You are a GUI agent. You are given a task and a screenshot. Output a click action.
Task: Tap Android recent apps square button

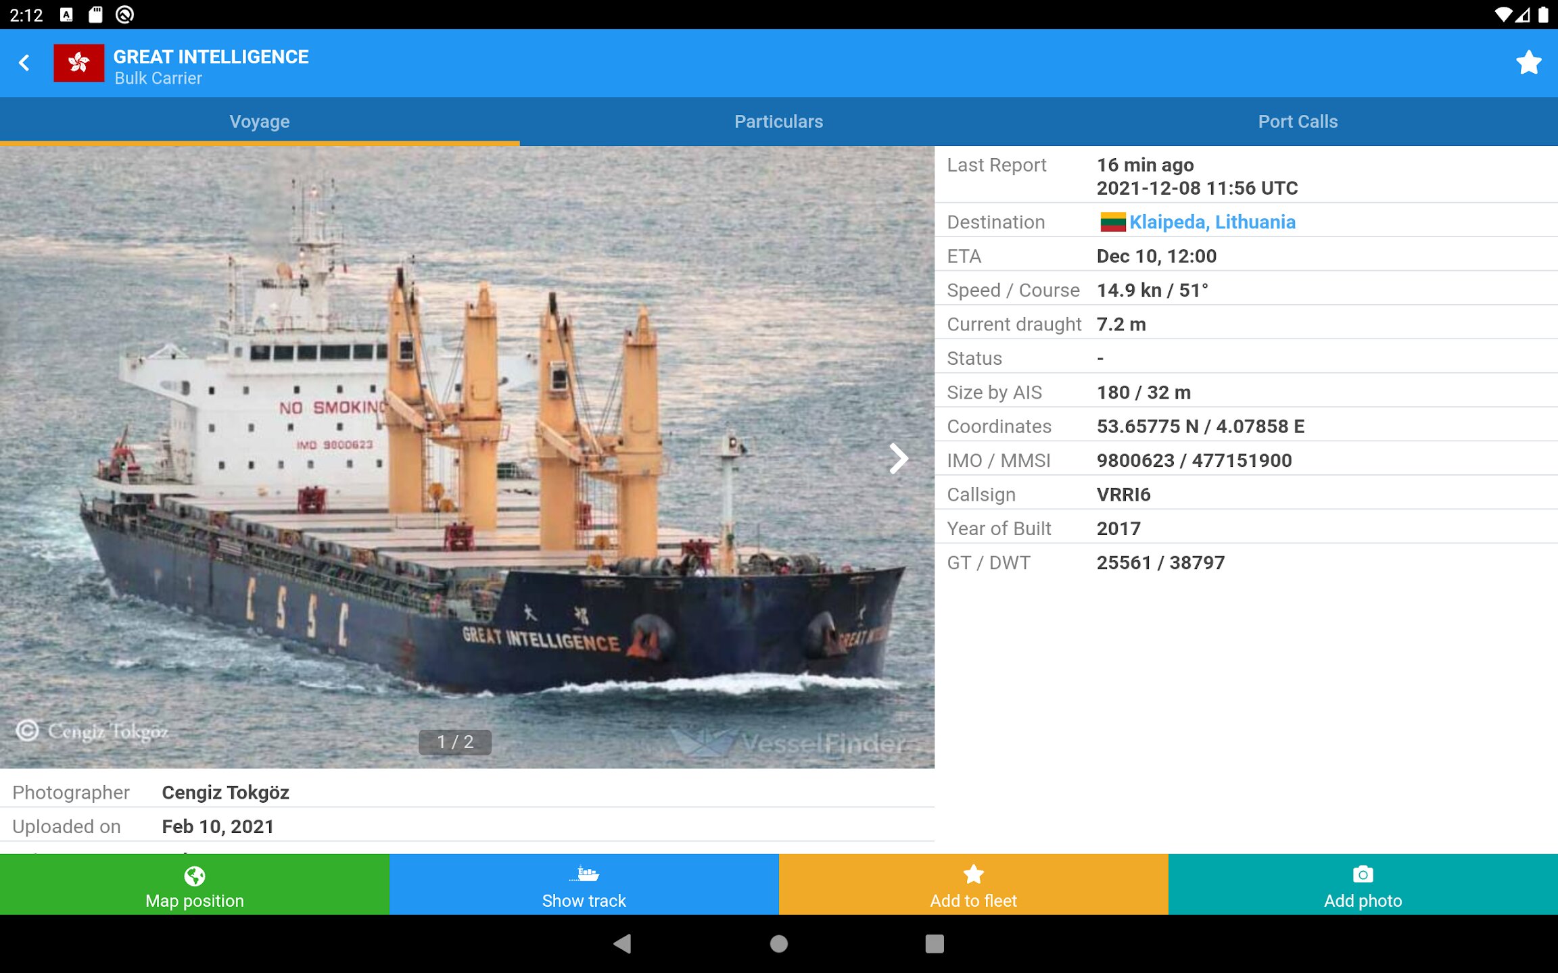click(x=935, y=943)
